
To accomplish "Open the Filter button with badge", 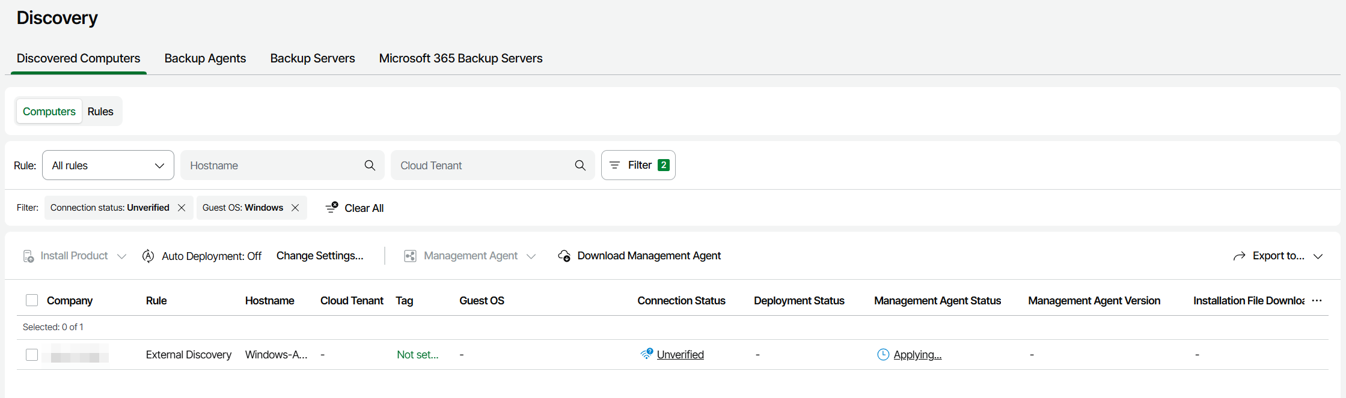I will [638, 165].
